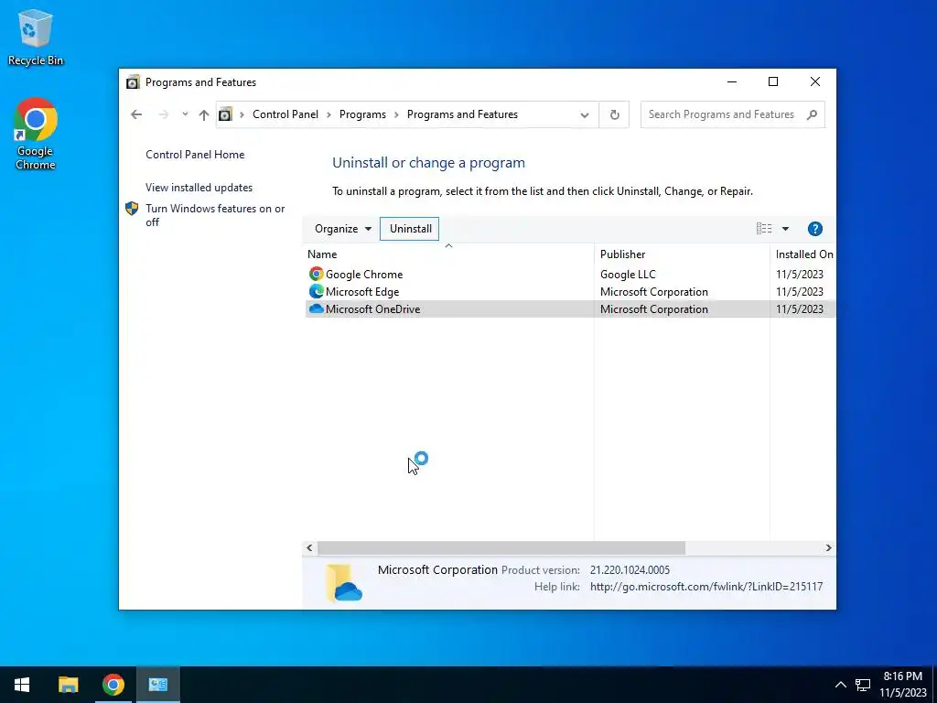
Task: Click the search magnifier icon
Action: pos(812,114)
